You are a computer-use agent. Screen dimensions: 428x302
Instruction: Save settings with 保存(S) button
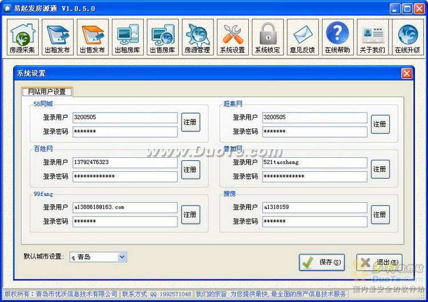[322, 263]
